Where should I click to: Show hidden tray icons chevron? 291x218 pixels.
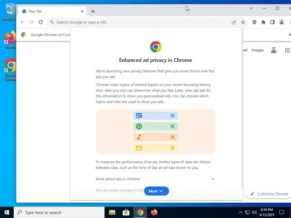[240, 212]
